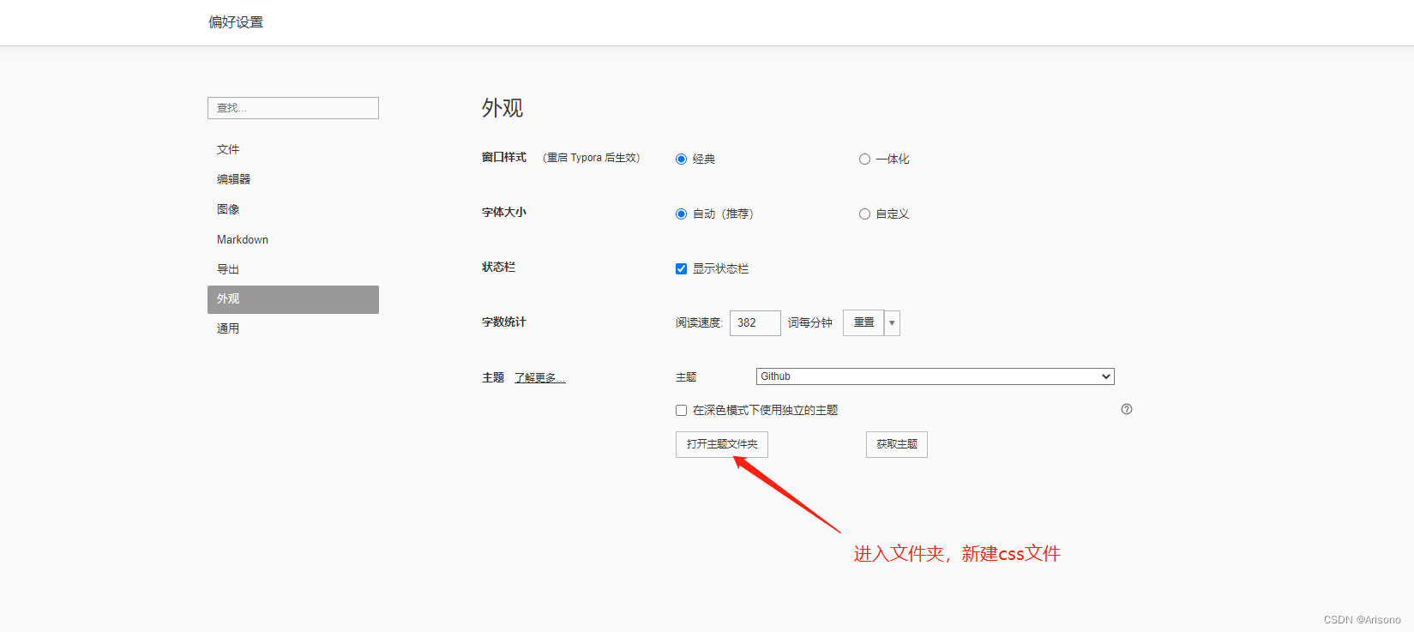1414x632 pixels.
Task: Choose 自定义 font size option
Action: pos(864,214)
